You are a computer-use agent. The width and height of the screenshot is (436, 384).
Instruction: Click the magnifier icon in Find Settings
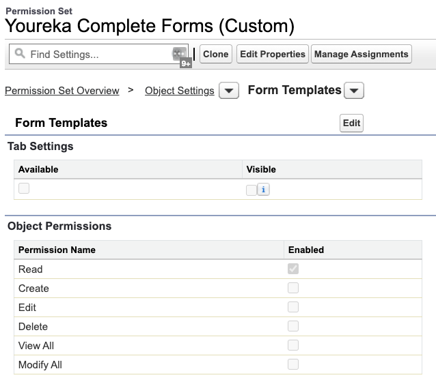coord(20,53)
